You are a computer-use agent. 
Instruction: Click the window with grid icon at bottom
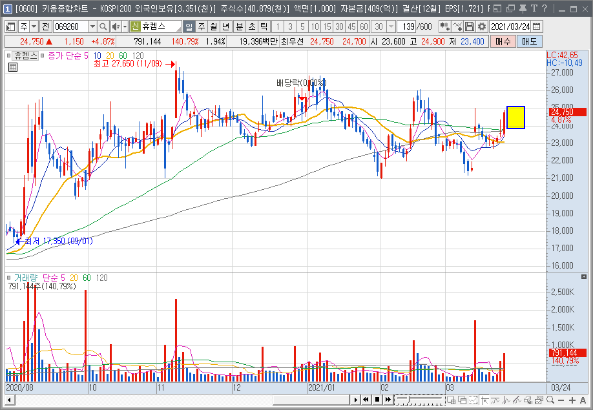point(451,400)
